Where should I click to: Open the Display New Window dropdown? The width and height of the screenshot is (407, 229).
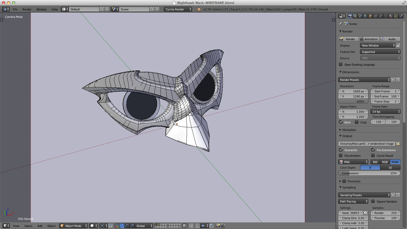click(378, 45)
